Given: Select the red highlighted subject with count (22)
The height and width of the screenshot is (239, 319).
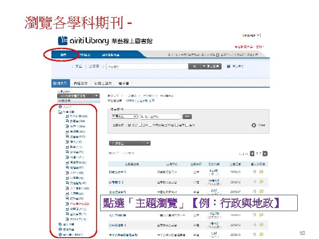Looking at the screenshot, I should [80, 204].
